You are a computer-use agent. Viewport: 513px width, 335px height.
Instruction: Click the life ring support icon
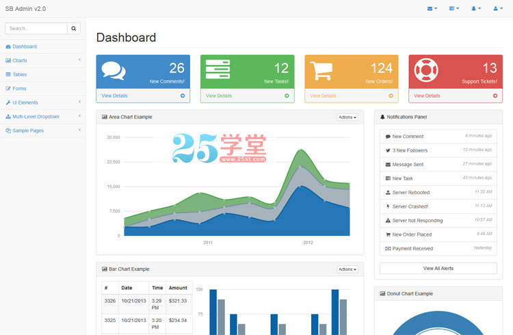(x=425, y=70)
